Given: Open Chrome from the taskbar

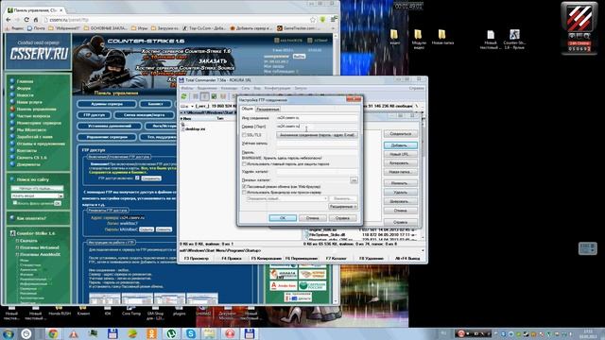Looking at the screenshot, I should coord(53,333).
